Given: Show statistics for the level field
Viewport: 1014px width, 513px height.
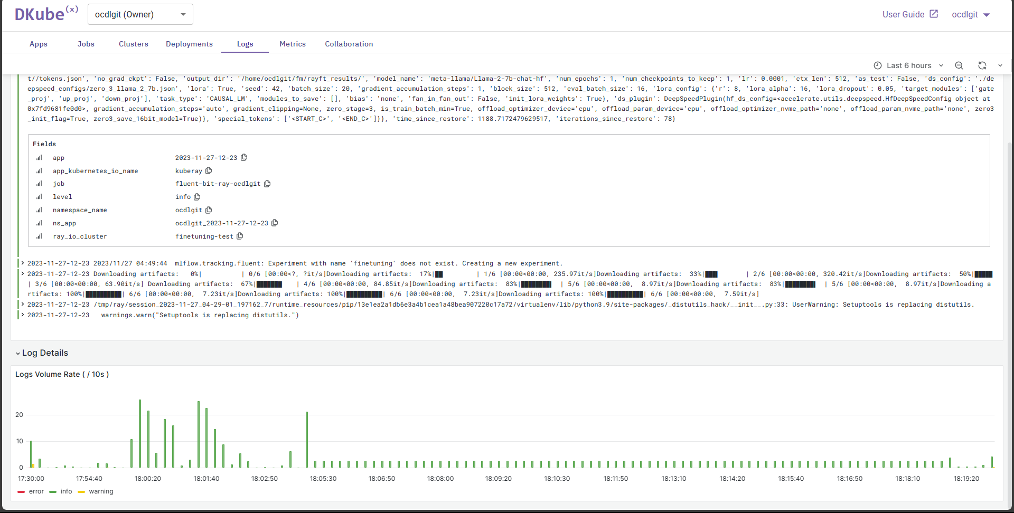Looking at the screenshot, I should pyautogui.click(x=39, y=197).
